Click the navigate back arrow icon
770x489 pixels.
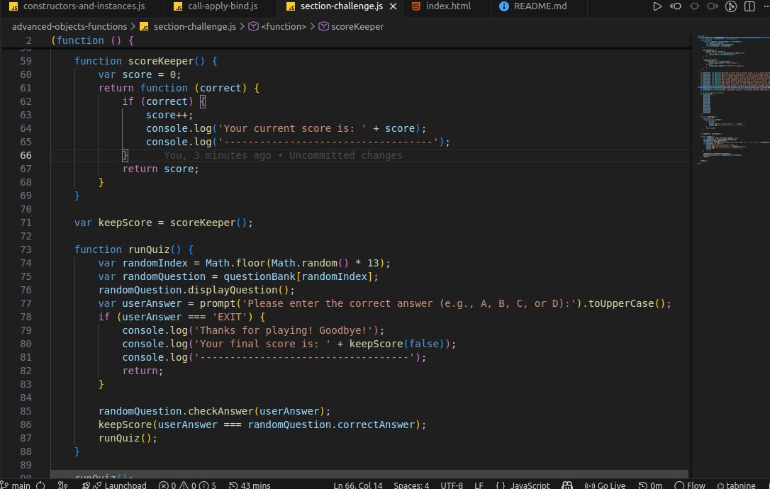[x=676, y=6]
